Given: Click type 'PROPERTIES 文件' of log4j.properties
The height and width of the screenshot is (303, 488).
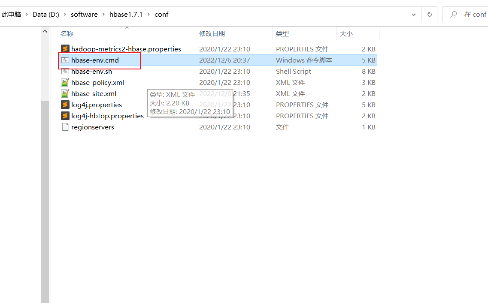Looking at the screenshot, I should tap(302, 105).
